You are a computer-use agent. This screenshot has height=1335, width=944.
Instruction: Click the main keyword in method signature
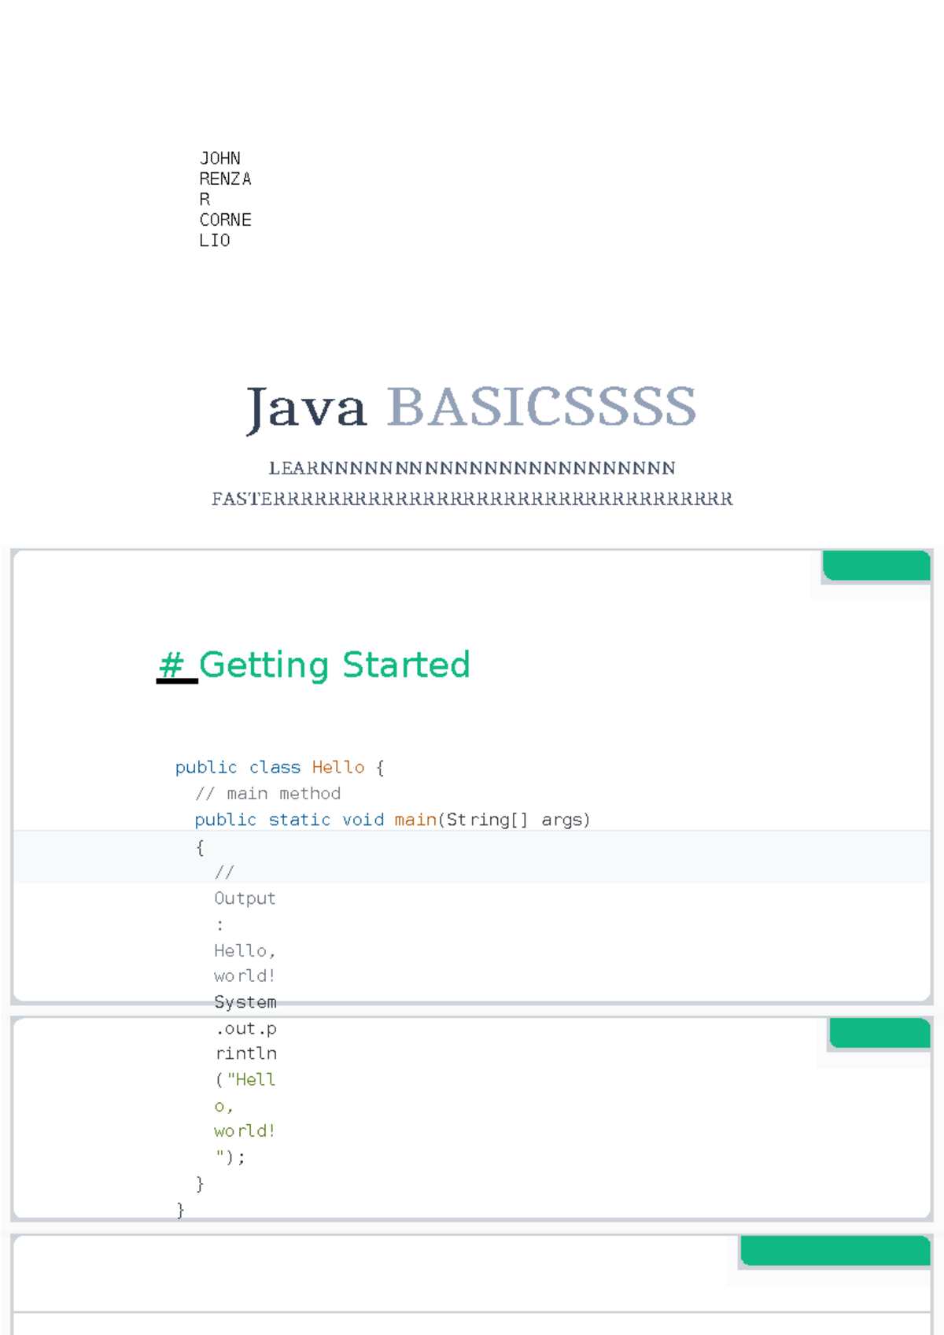(x=415, y=820)
